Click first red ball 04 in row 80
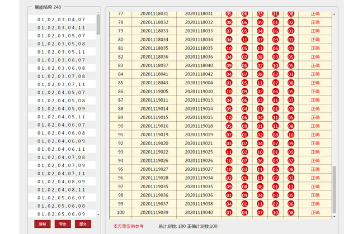Image resolution: width=358 pixels, height=234 pixels. [x=229, y=40]
